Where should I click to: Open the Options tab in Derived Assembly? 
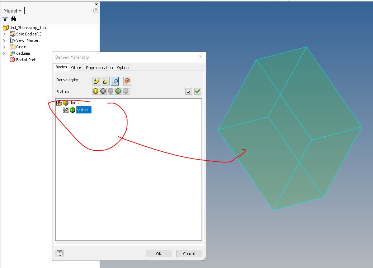[x=123, y=67]
